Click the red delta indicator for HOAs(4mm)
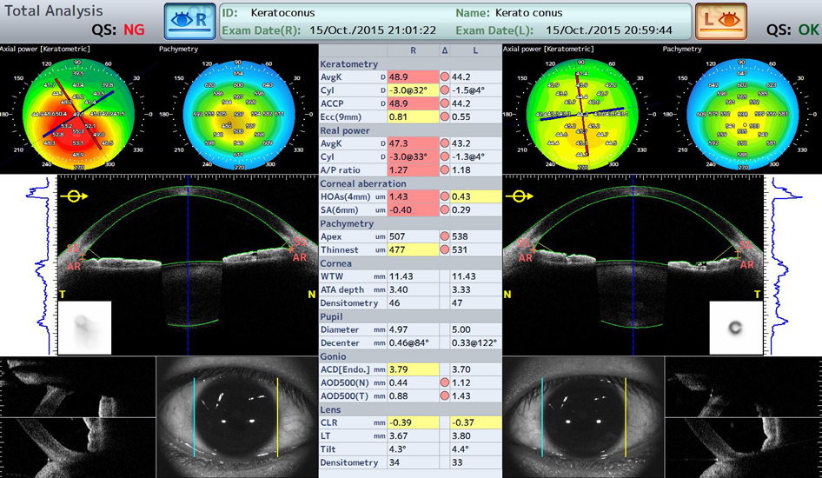This screenshot has width=822, height=478. (444, 197)
